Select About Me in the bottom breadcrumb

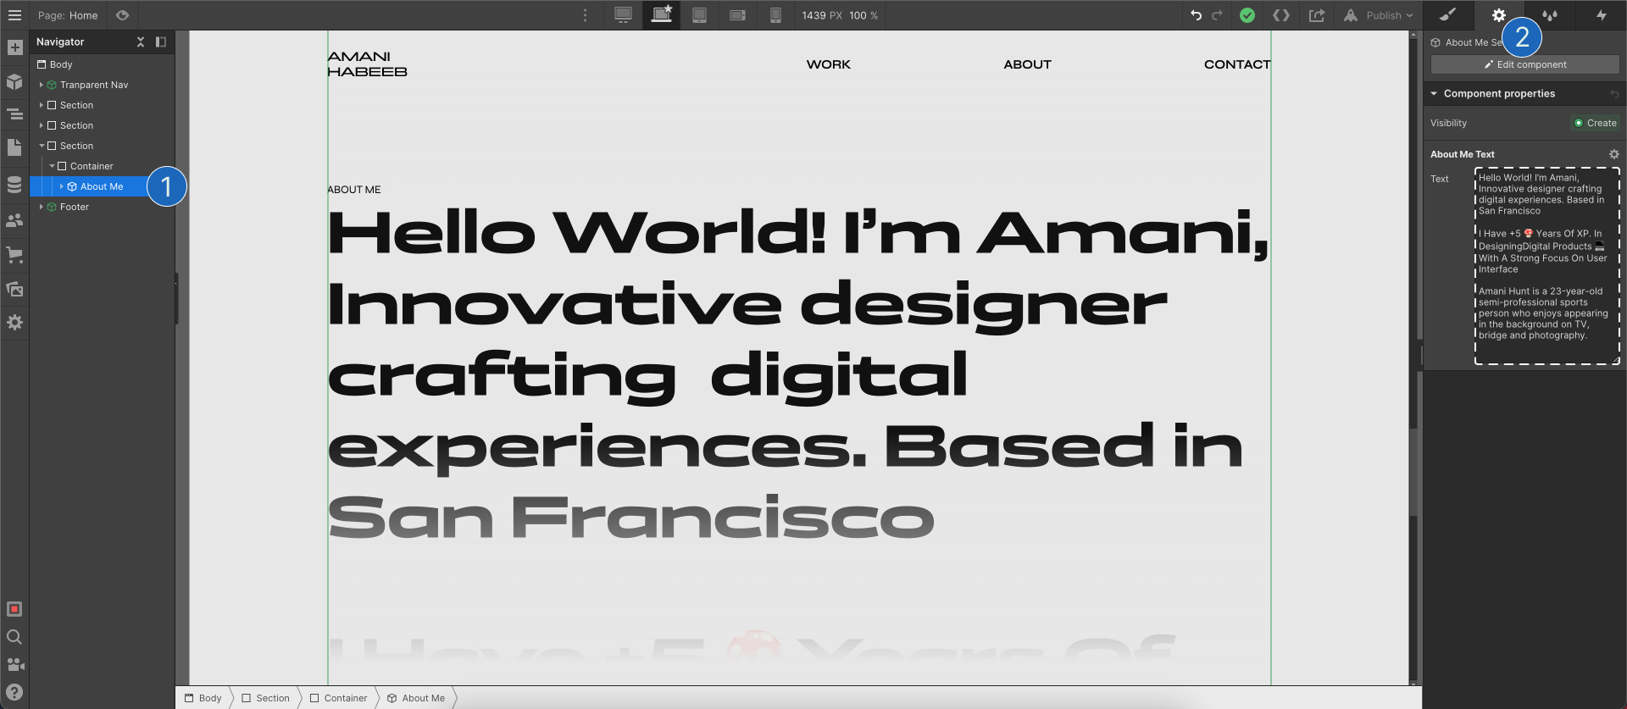(416, 698)
